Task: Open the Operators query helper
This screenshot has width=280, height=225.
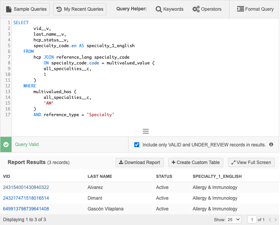Action: click(207, 9)
